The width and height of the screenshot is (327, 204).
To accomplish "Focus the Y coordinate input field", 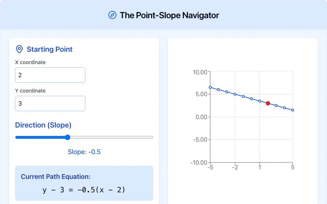I will (x=50, y=103).
